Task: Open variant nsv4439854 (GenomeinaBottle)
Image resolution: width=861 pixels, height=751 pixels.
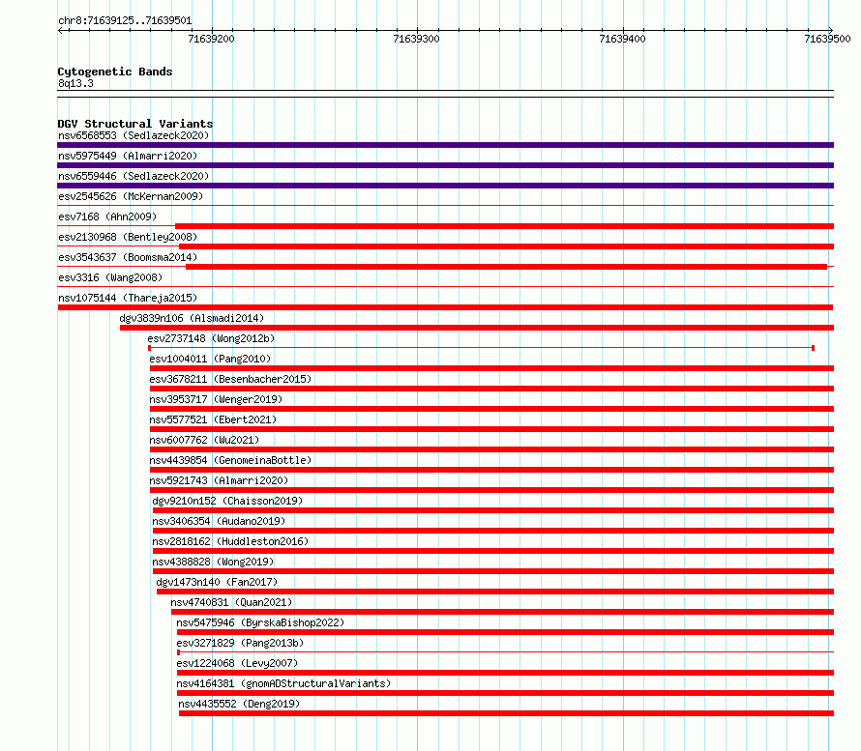Action: tap(230, 460)
